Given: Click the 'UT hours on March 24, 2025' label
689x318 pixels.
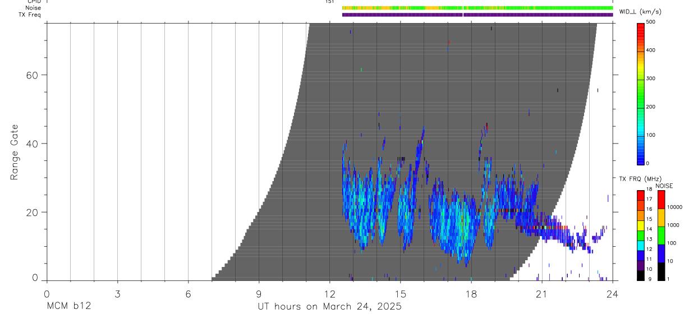Looking at the screenshot, I should [x=329, y=307].
